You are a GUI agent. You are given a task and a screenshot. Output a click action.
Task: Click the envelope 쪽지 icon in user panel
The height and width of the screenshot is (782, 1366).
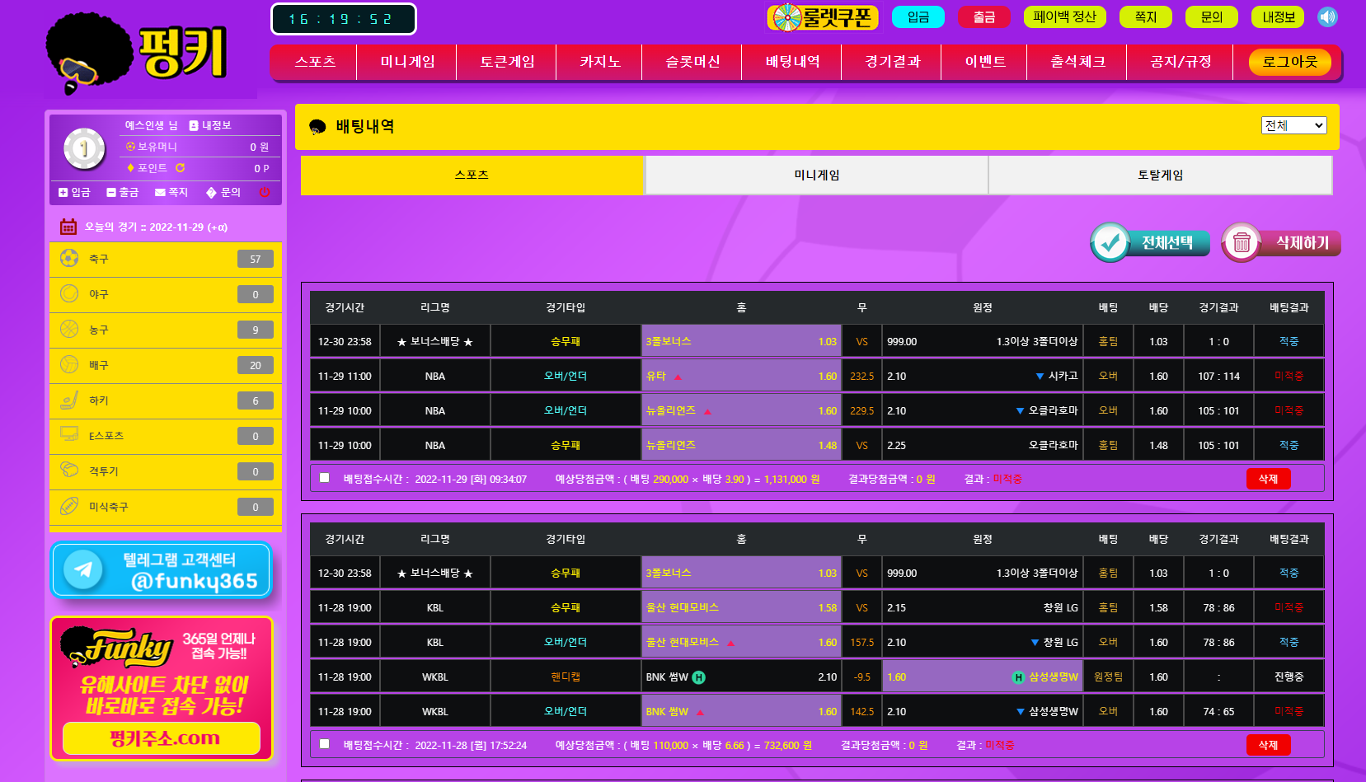click(160, 193)
